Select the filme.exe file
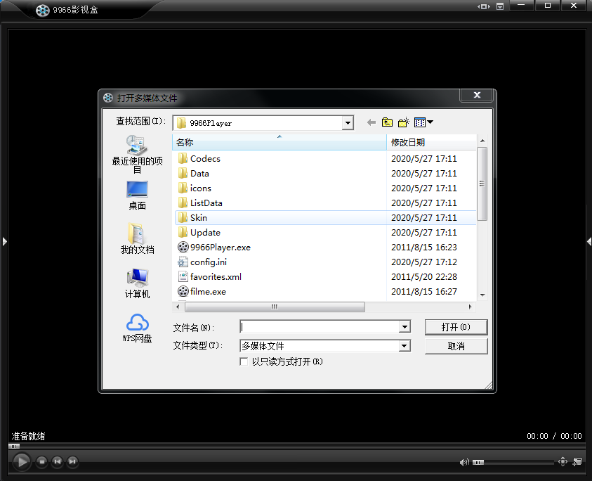The image size is (592, 481). click(208, 291)
